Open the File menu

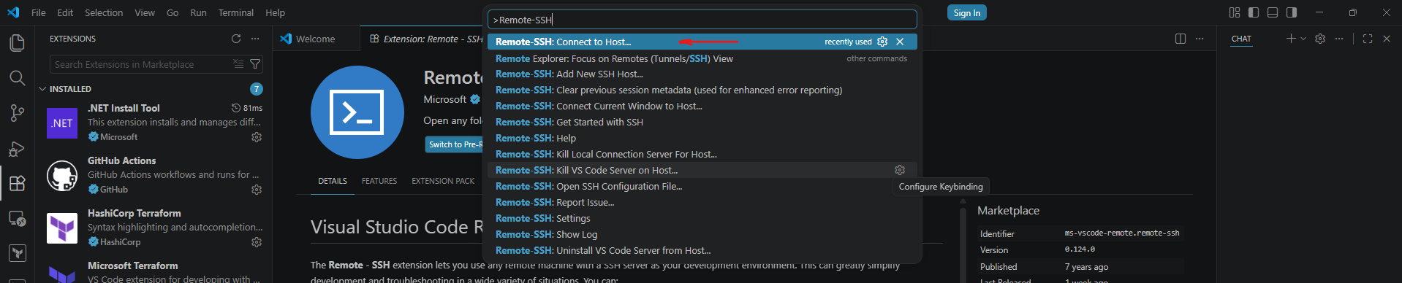coord(39,12)
